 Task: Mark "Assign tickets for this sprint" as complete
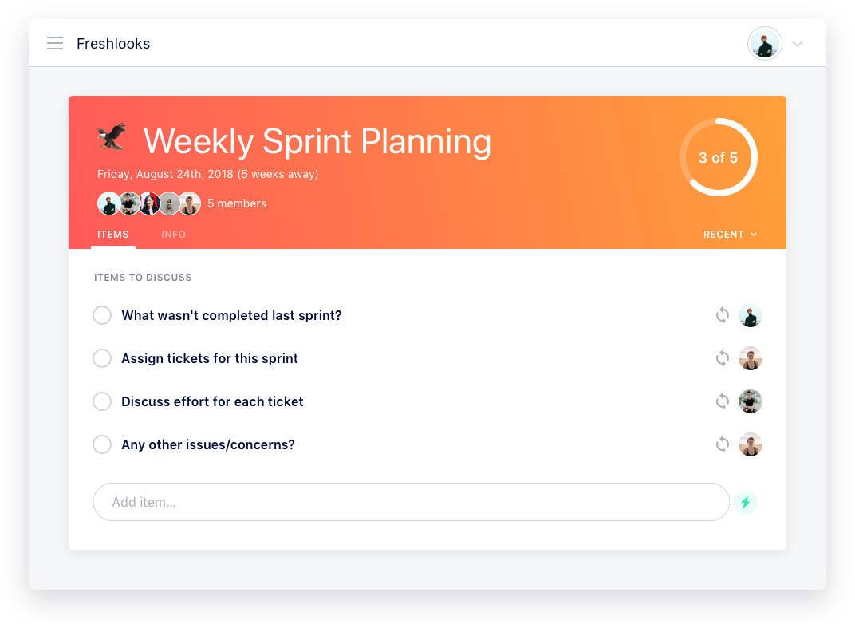click(x=102, y=358)
